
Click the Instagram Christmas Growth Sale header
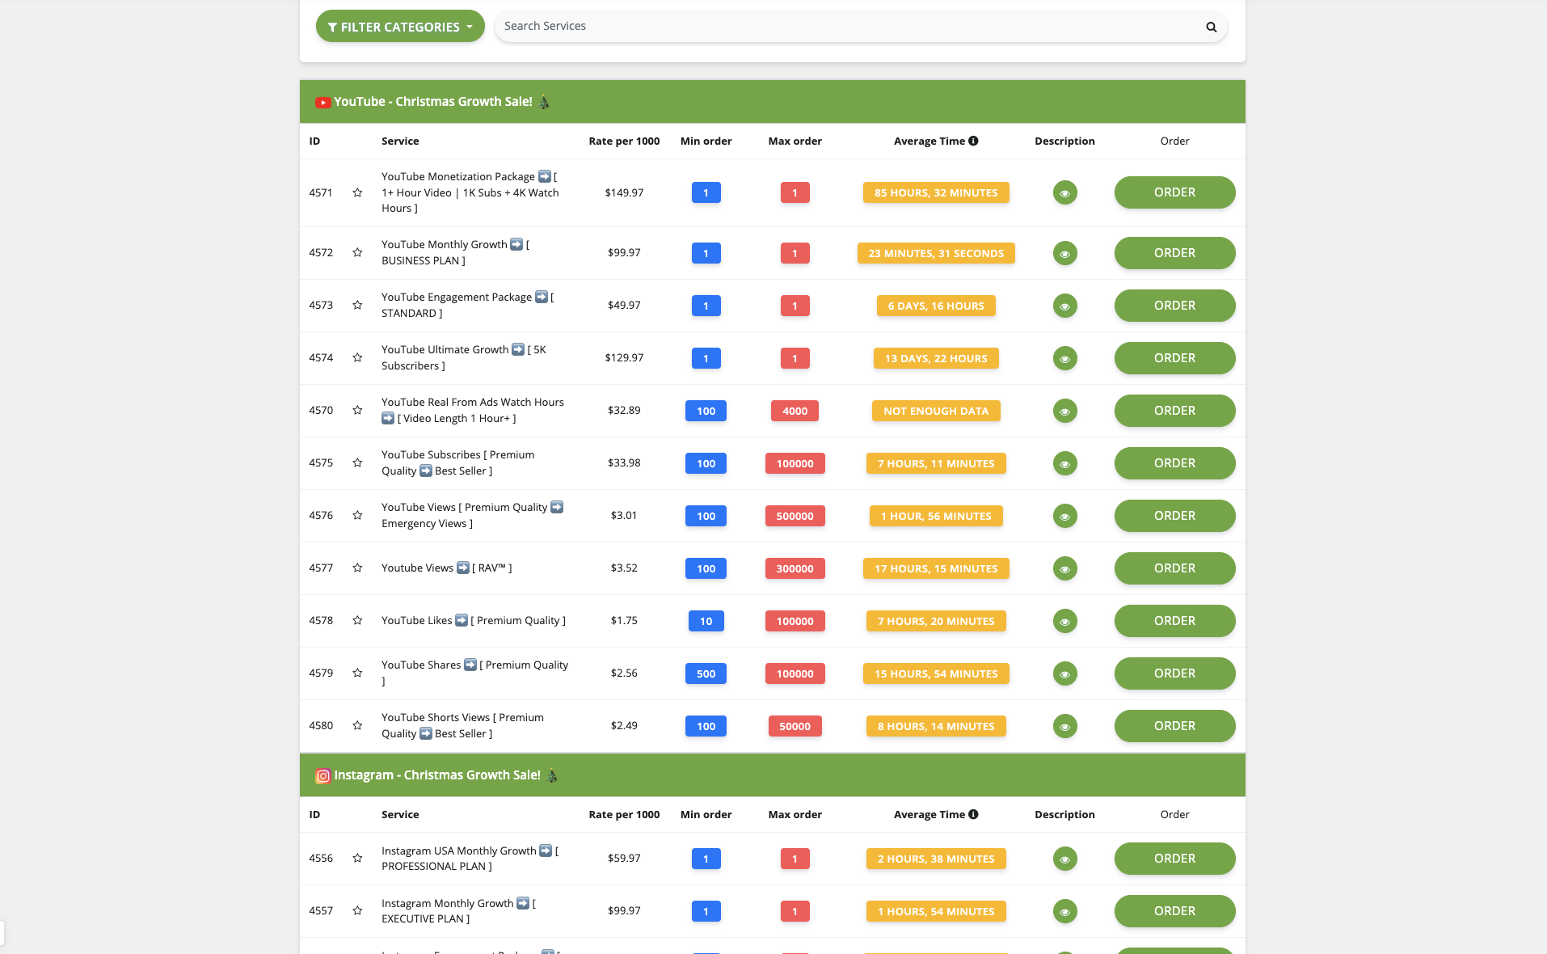point(437,775)
